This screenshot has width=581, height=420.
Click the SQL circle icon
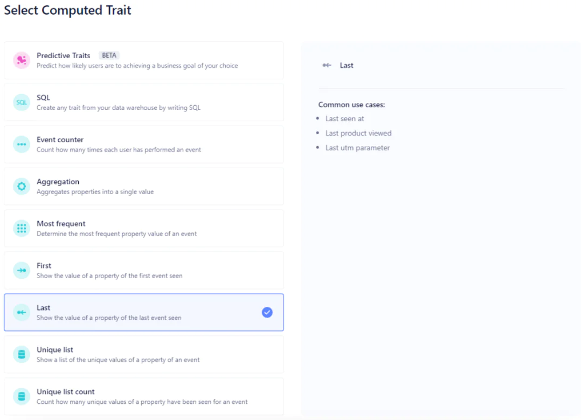point(22,102)
